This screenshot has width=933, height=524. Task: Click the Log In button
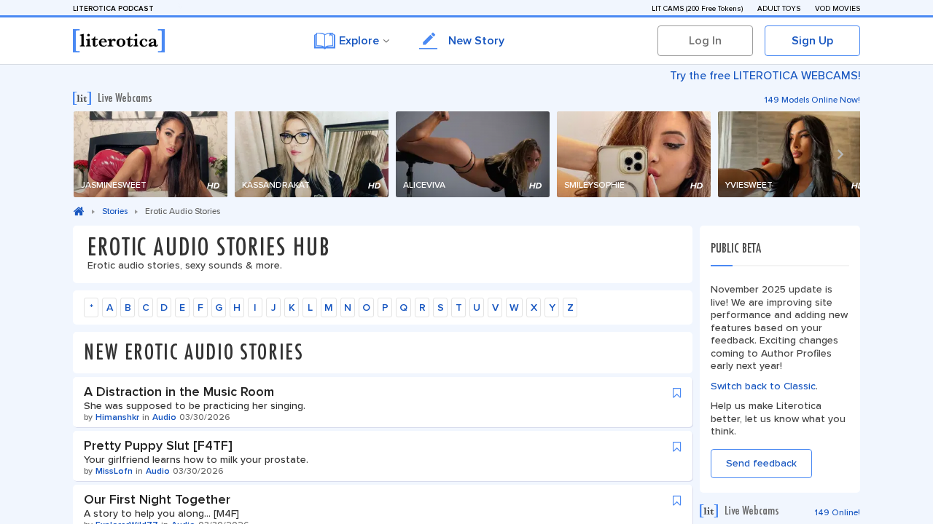(705, 41)
